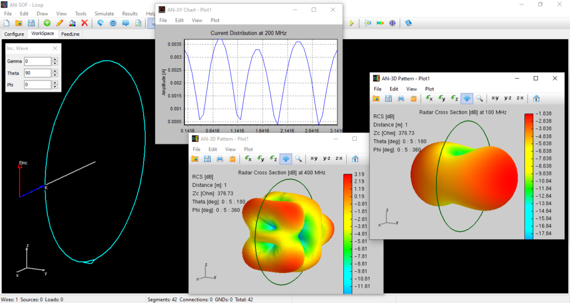Click rotate around y in 100 MHz window
Screen dimensions: 570x303
(441, 98)
